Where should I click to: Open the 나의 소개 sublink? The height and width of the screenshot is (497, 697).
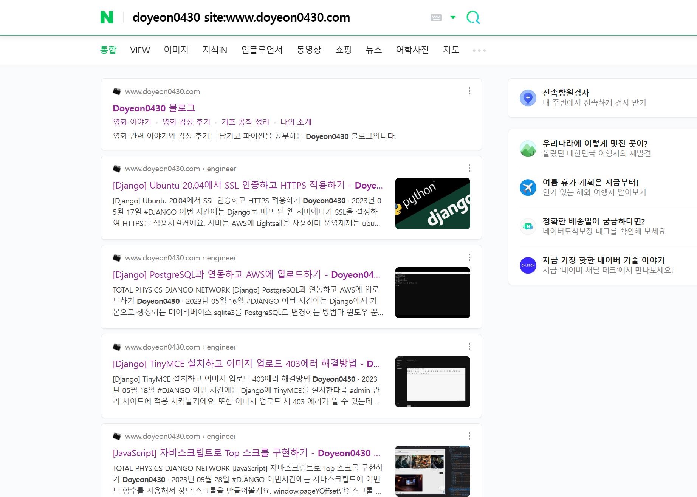tap(296, 122)
